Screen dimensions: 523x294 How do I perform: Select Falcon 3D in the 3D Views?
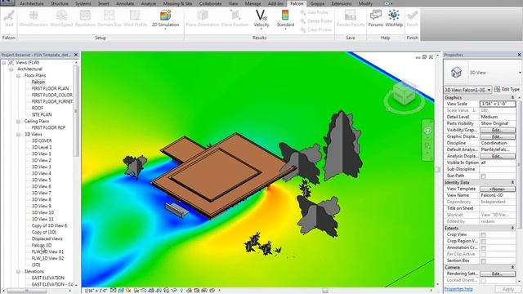[x=42, y=245]
